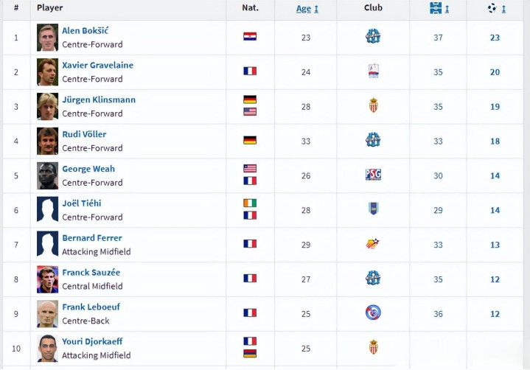
Task: Click the Club column header
Action: (373, 8)
